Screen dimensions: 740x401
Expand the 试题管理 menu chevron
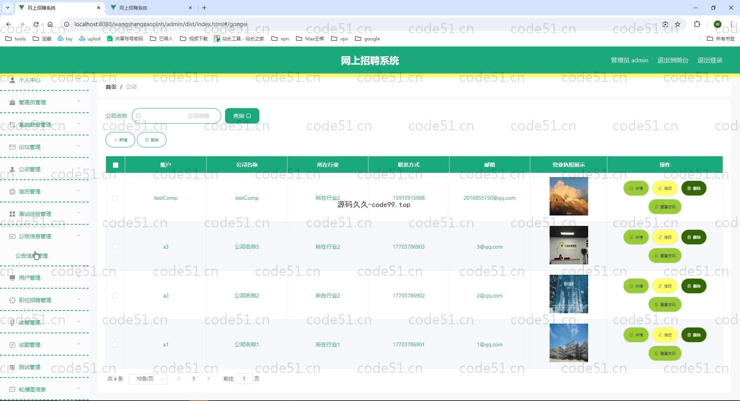click(x=79, y=344)
